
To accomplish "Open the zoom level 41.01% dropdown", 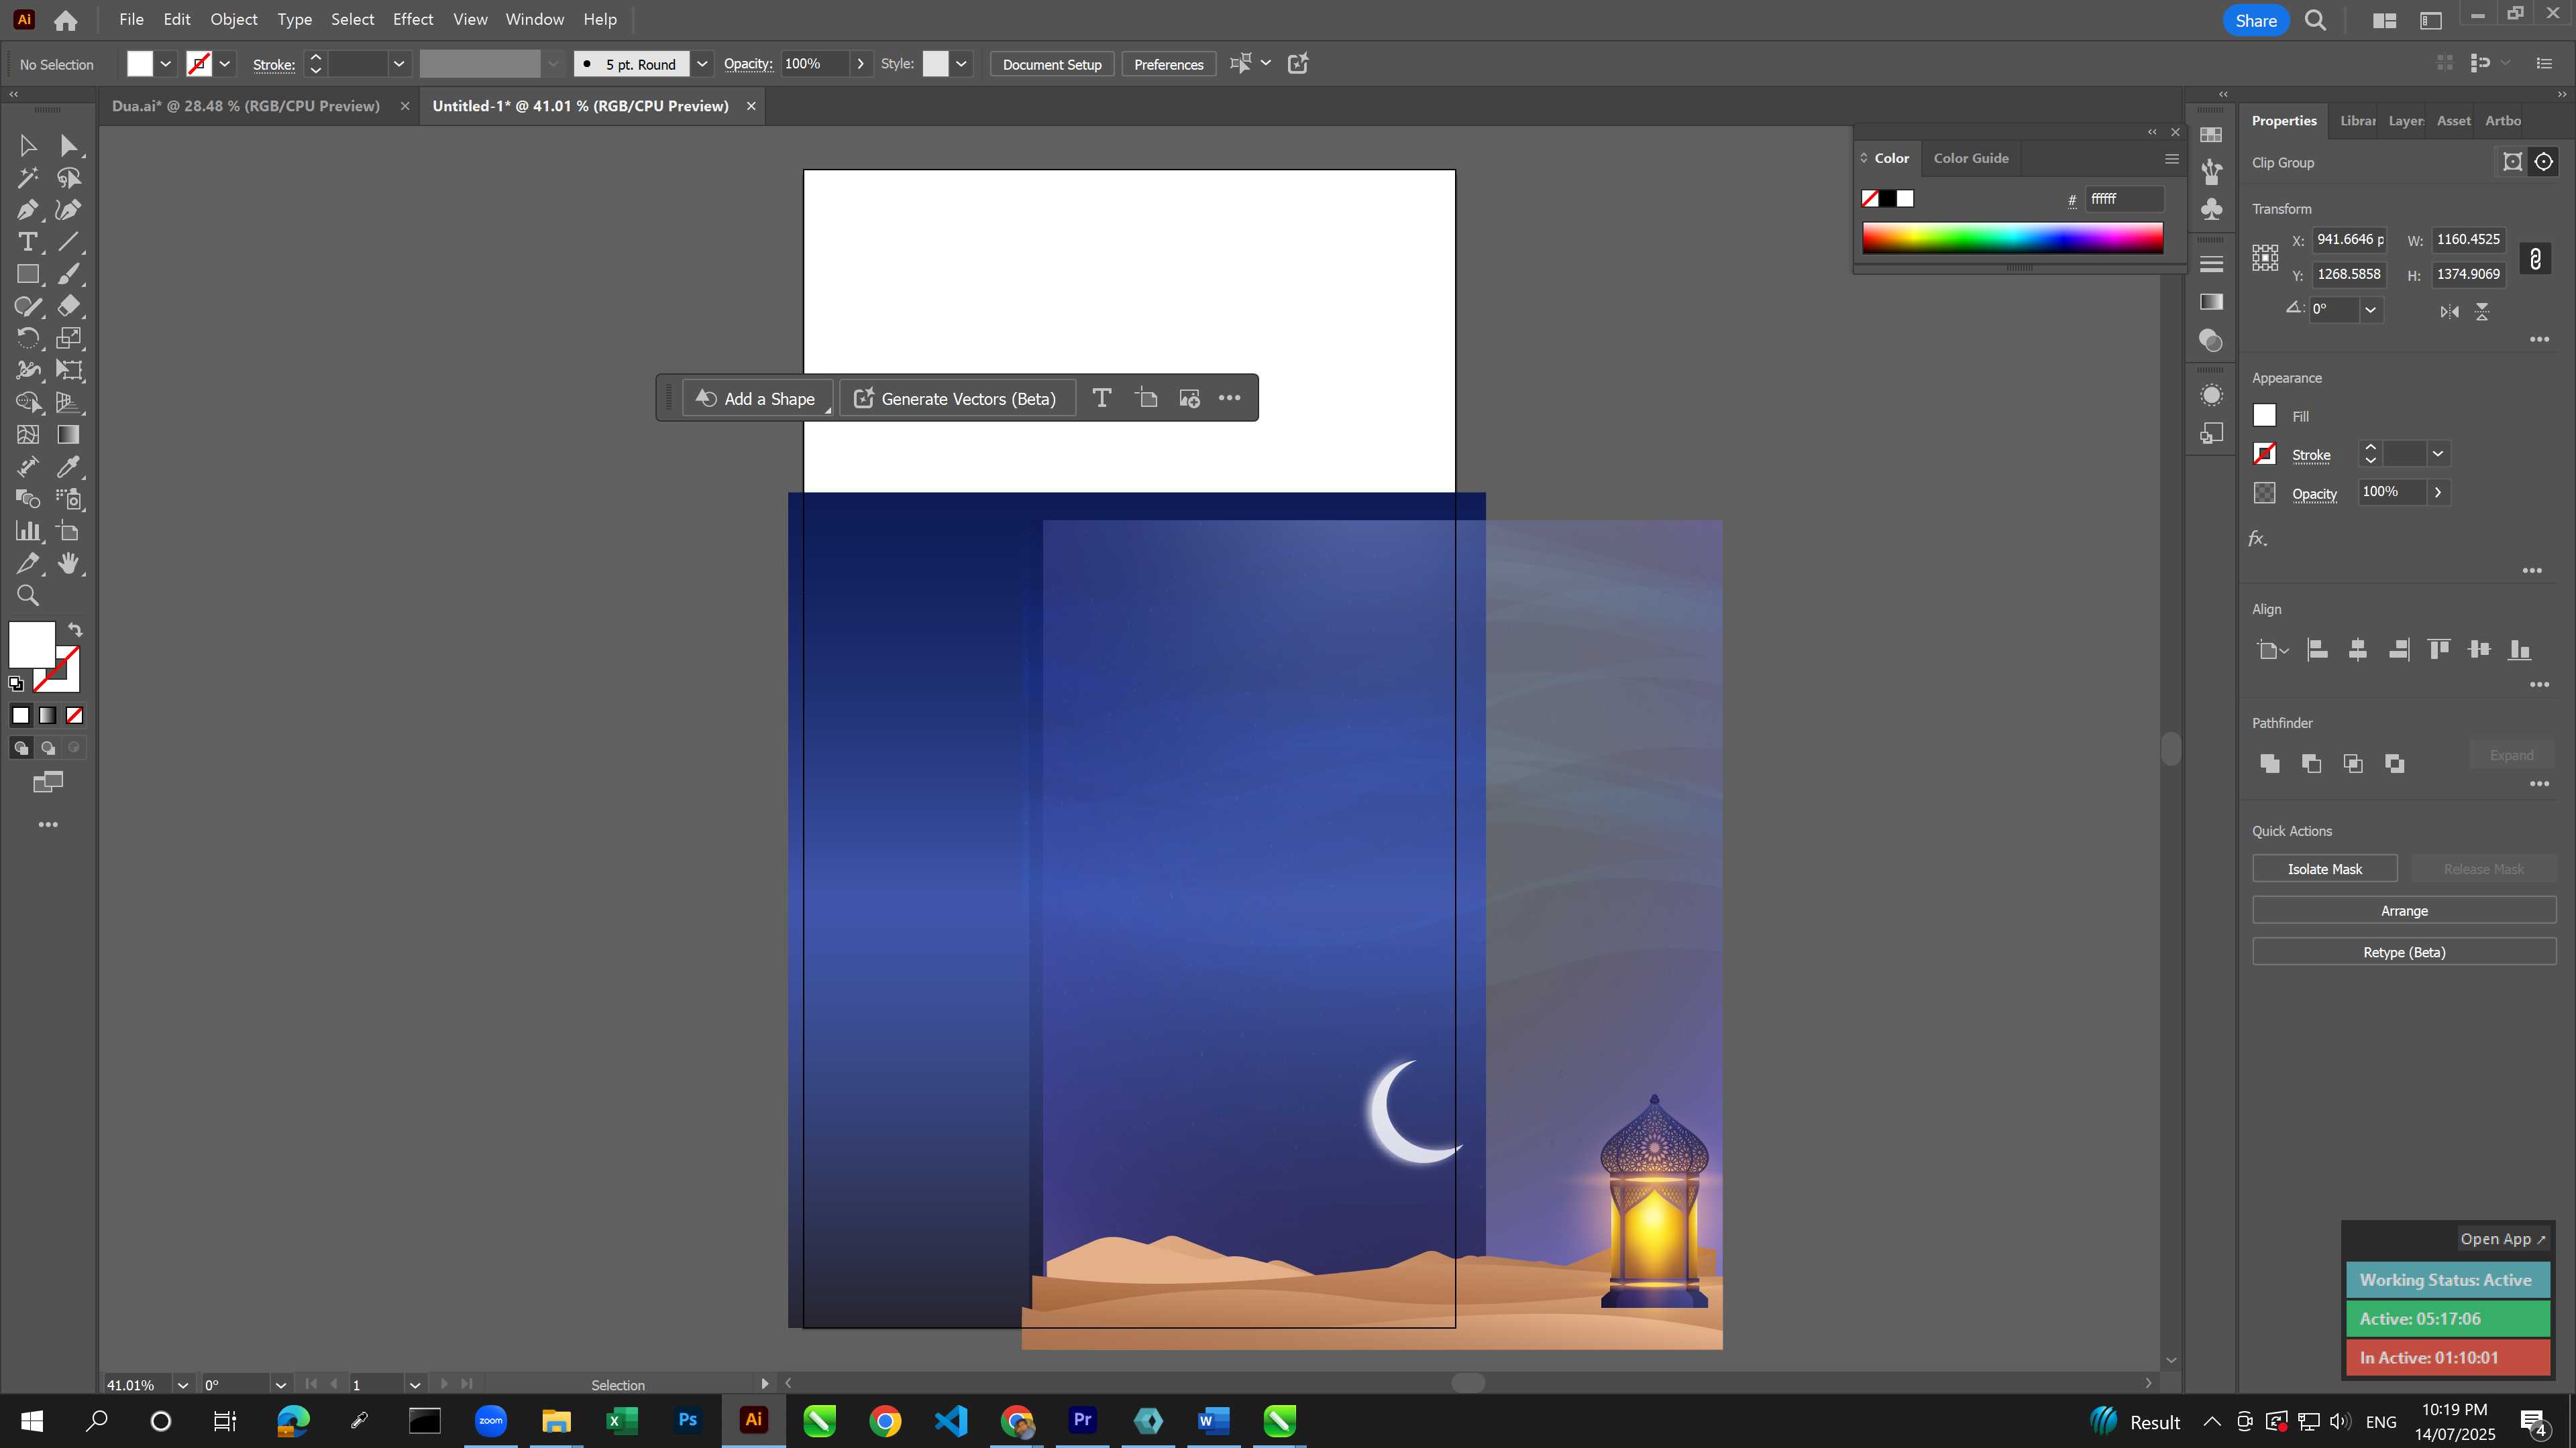I will click(183, 1385).
